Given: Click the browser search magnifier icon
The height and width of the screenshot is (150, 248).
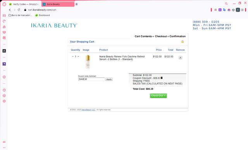Looking at the screenshot, I should [x=226, y=3].
